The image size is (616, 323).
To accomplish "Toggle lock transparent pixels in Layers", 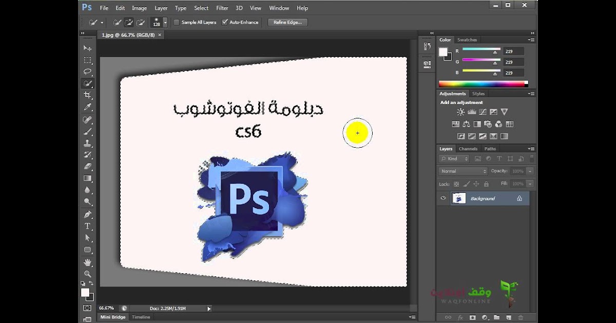I will [456, 184].
